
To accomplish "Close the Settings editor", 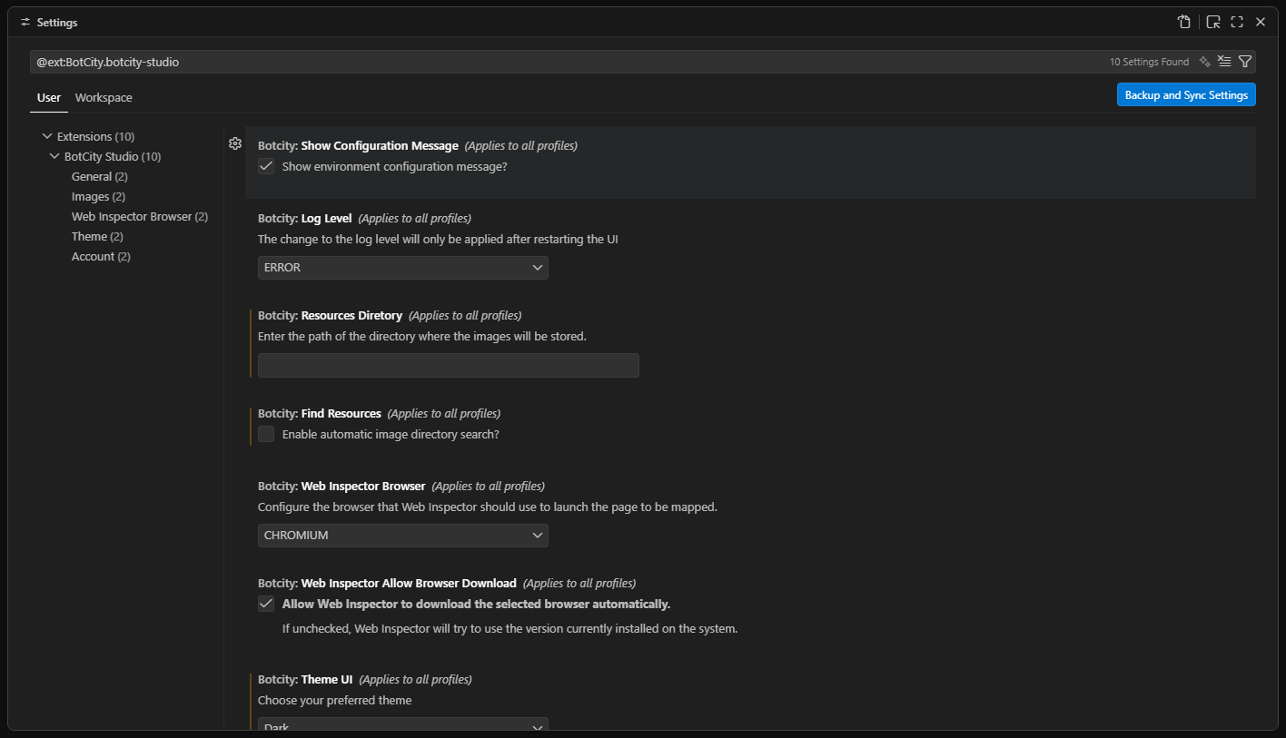I will [x=1261, y=22].
